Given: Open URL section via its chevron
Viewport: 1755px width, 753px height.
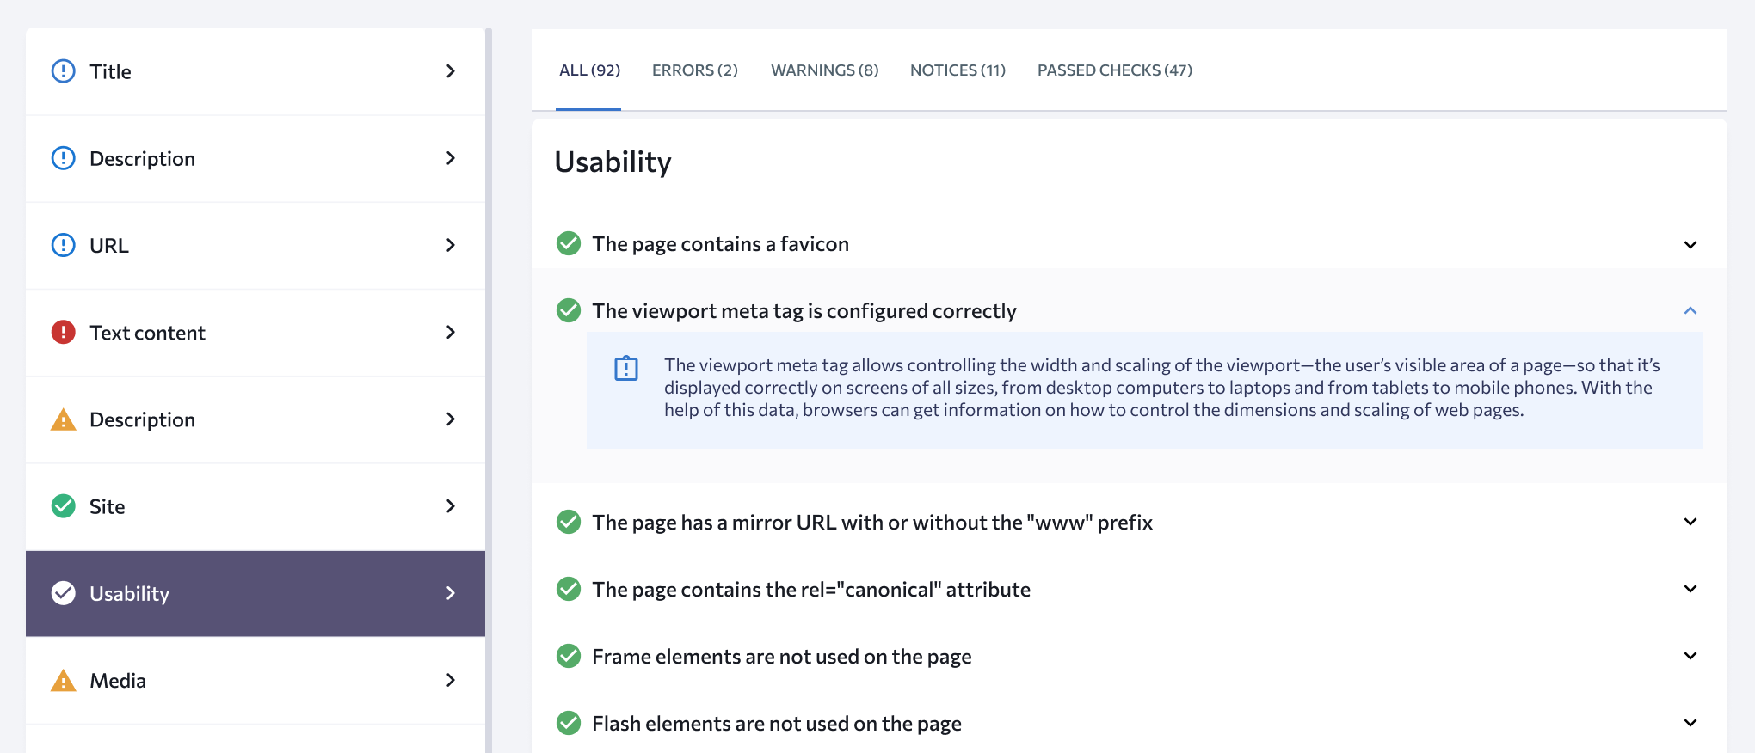Looking at the screenshot, I should [451, 245].
